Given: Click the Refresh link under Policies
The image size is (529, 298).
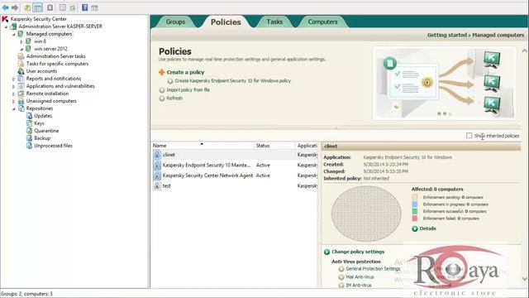Looking at the screenshot, I should click(174, 98).
